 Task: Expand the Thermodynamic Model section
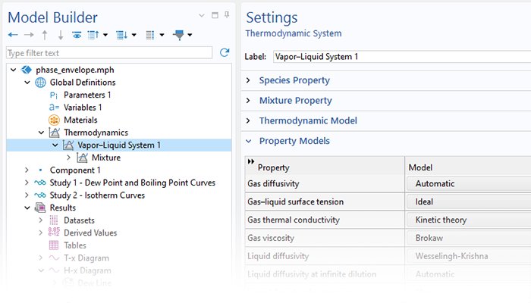[x=248, y=120]
